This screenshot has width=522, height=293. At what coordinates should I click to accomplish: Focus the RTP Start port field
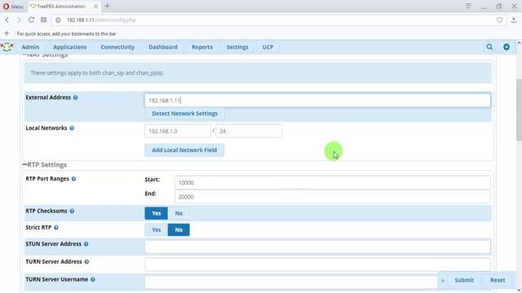coord(332,182)
